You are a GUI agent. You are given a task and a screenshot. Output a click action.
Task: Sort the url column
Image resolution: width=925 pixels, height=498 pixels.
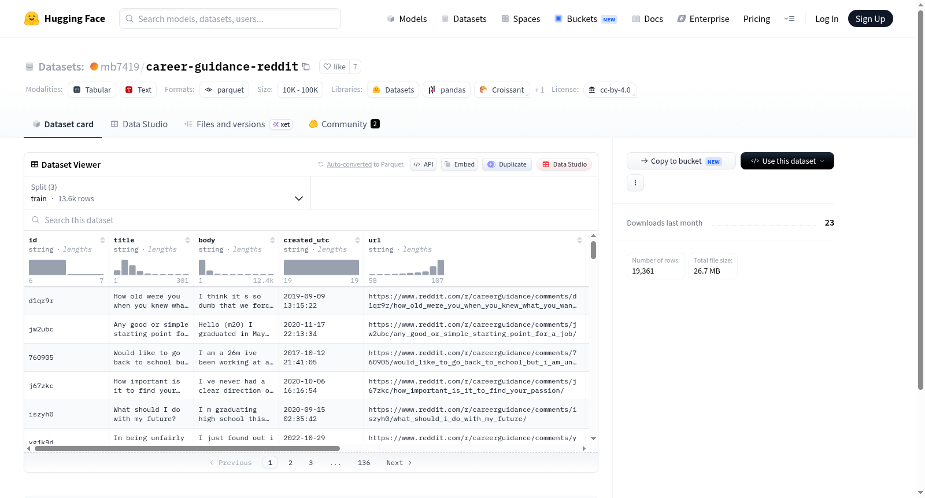tap(579, 240)
